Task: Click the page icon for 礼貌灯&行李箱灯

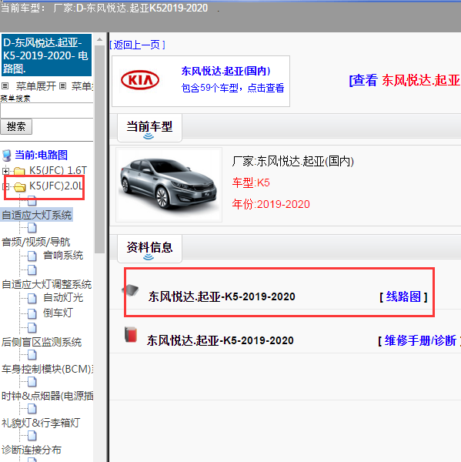Action: [32, 408]
